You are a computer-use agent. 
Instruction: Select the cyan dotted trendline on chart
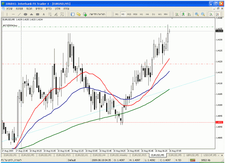coord(186,83)
